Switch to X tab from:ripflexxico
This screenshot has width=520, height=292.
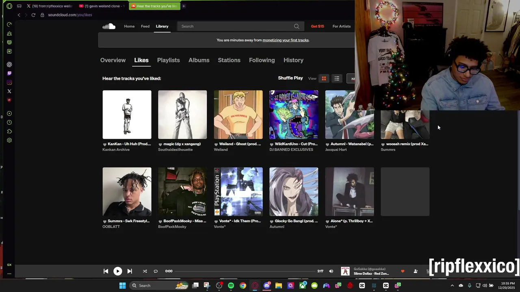pos(50,6)
